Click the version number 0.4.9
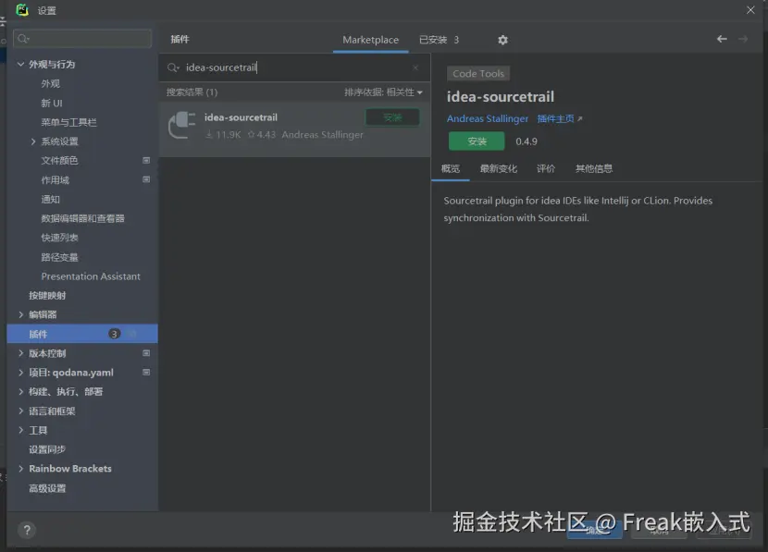 click(526, 141)
